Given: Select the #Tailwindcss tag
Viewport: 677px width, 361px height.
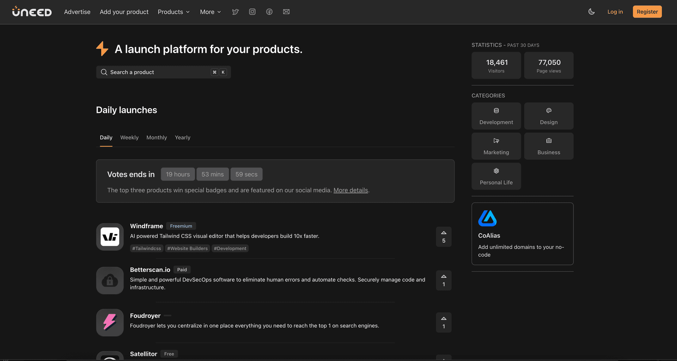Looking at the screenshot, I should tap(146, 249).
